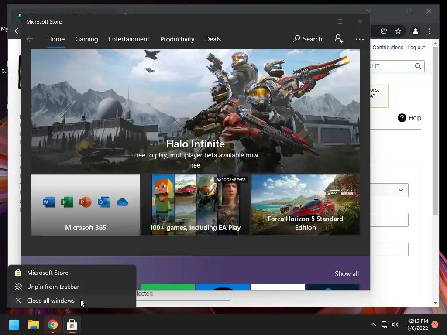Screen dimensions: 447x335
Task: Open the Help link in browser
Action: [415, 118]
